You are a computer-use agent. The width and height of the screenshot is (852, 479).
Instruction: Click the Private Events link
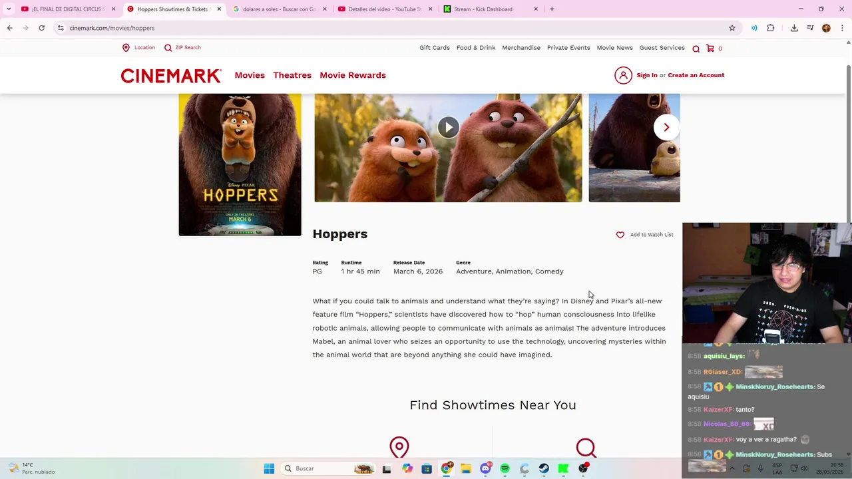pyautogui.click(x=568, y=48)
